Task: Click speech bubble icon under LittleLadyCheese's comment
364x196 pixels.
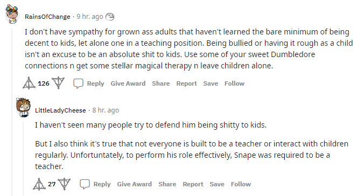Action: pyautogui.click(x=85, y=184)
